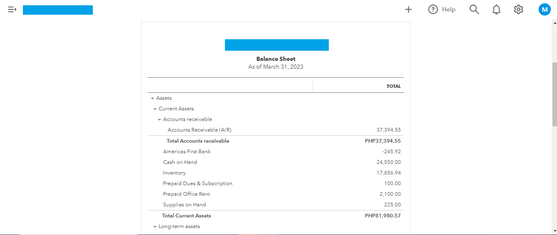Screen dimensions: 557x235
Task: Open the Search magnifying glass
Action: [474, 9]
